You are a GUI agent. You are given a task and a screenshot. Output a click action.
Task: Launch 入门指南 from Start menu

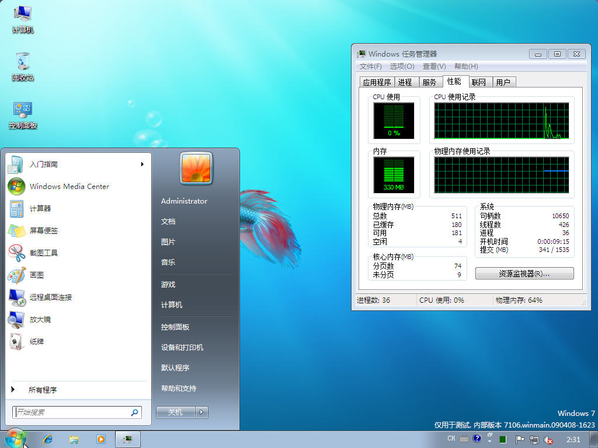click(78, 164)
